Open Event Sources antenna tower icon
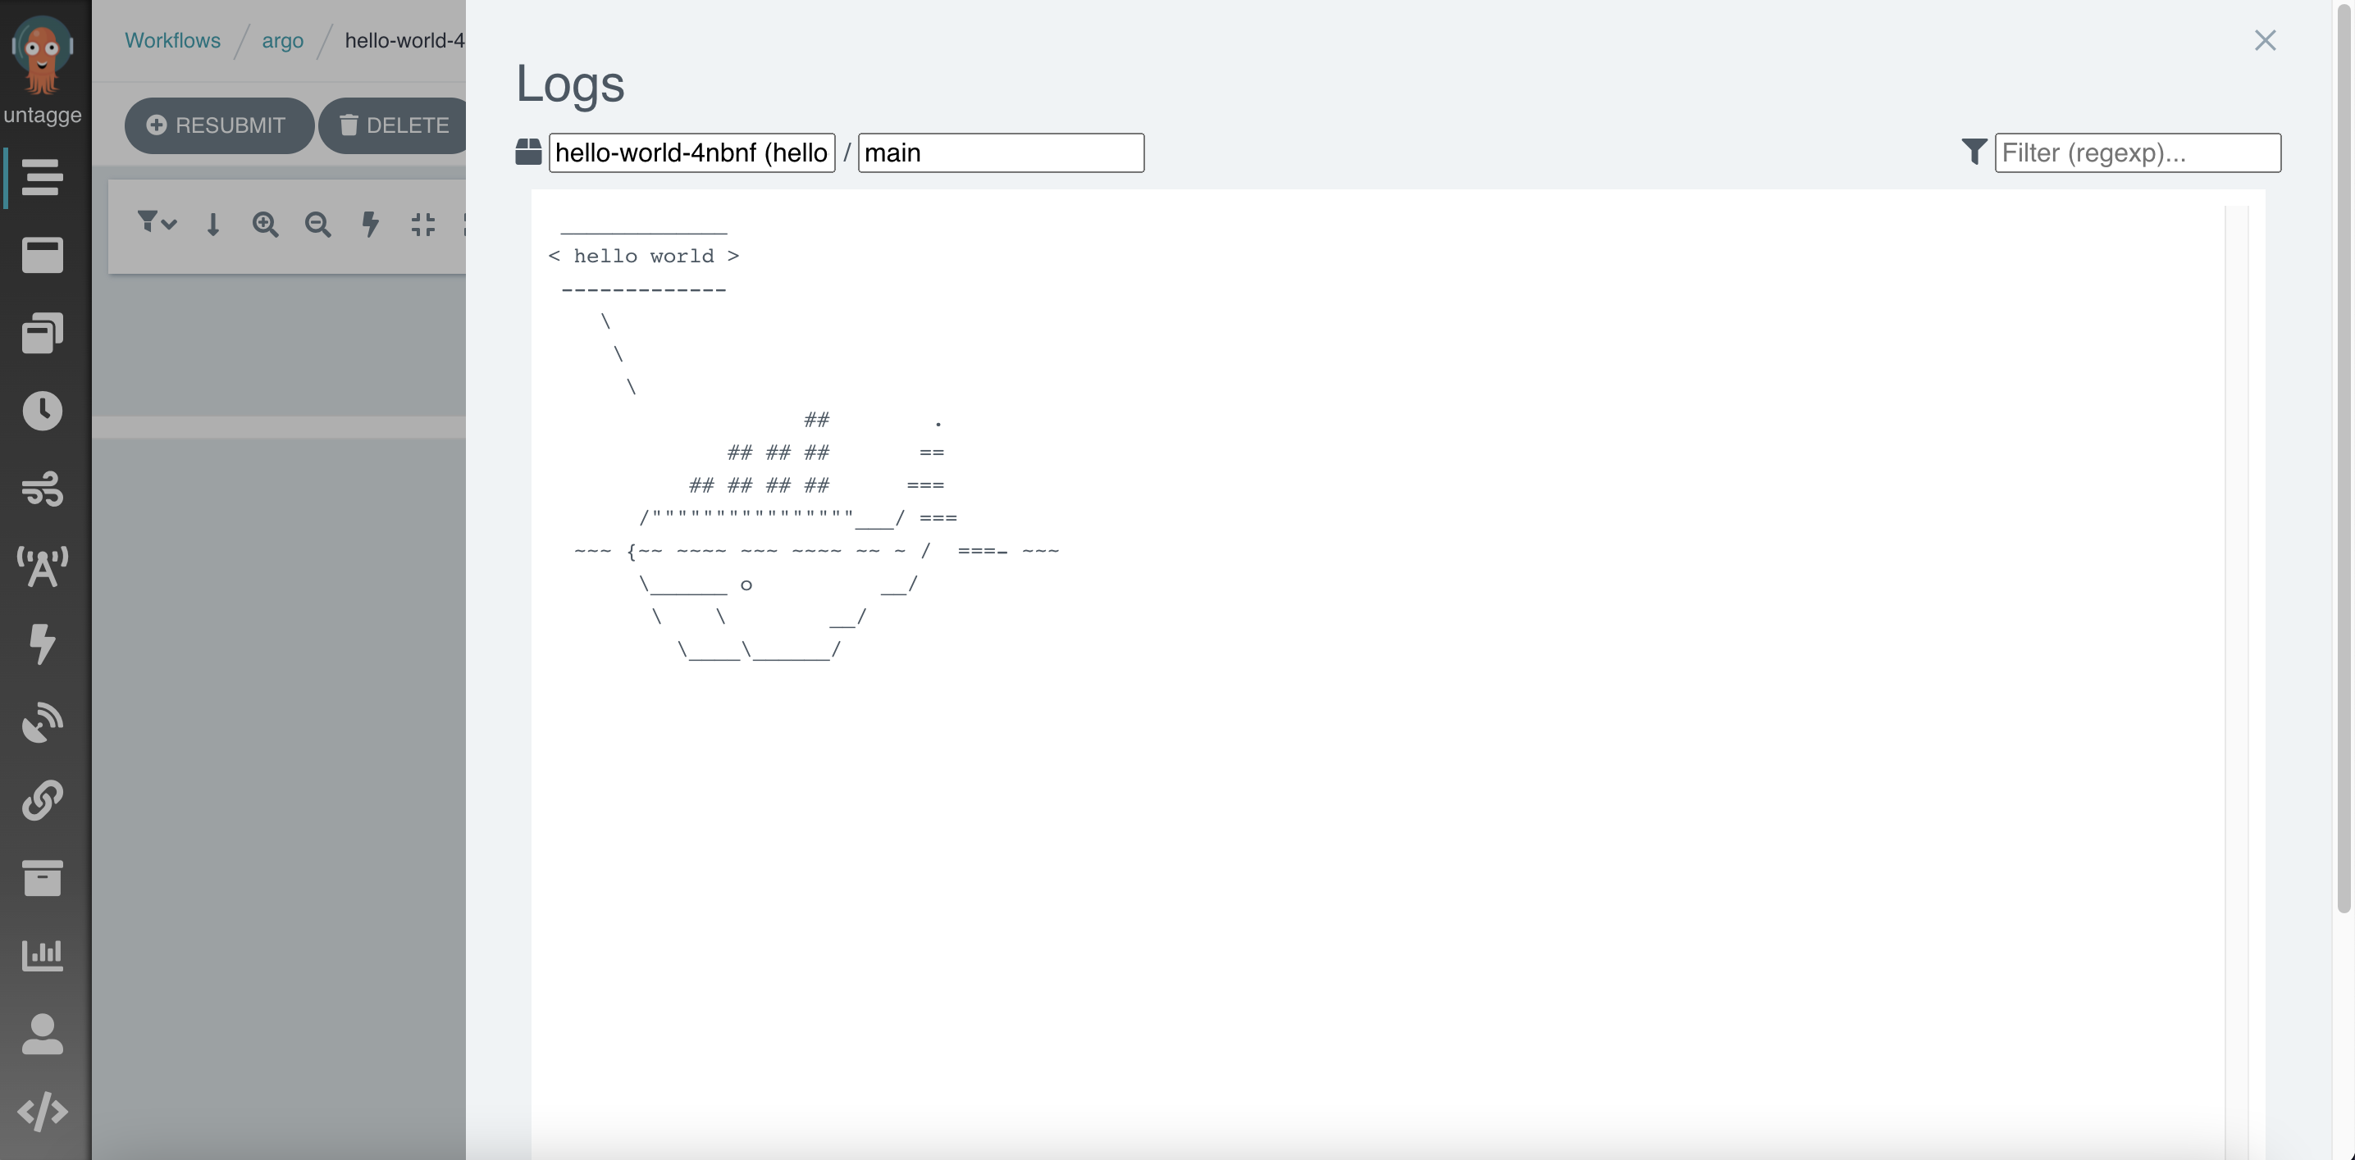Image resolution: width=2355 pixels, height=1160 pixels. coord(42,566)
